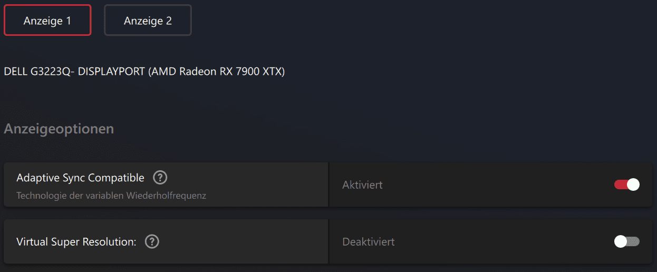Viewport: 657px width, 272px height.
Task: Click empty area beside Aktiviert in Adaptive Sync row
Action: [496, 185]
